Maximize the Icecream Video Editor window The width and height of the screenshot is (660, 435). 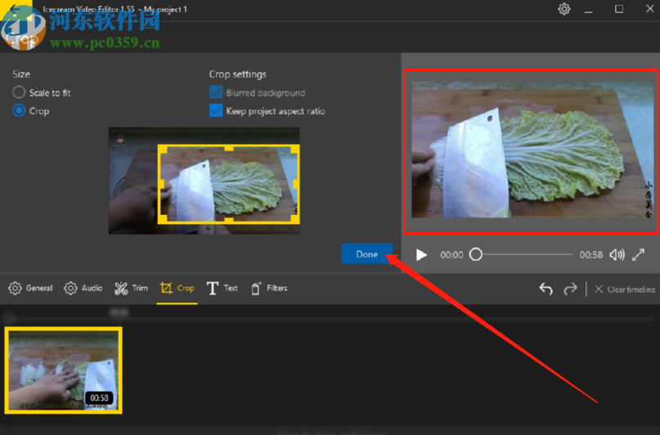619,9
